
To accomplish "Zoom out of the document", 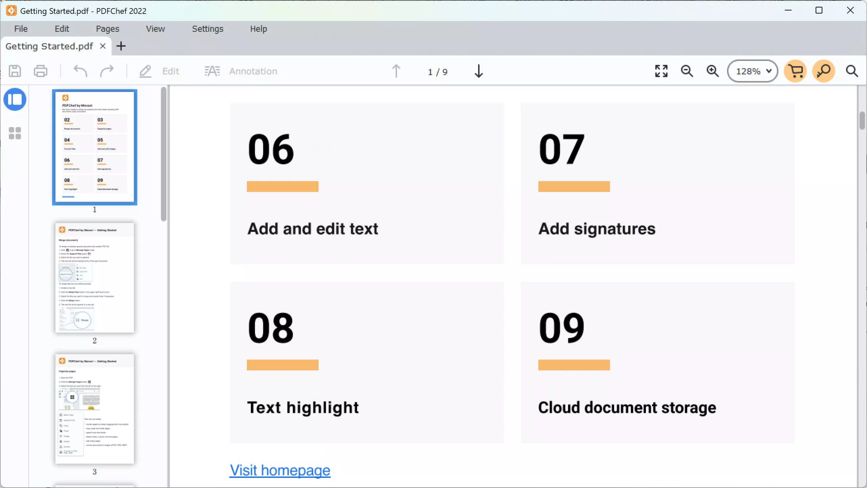I will [687, 71].
